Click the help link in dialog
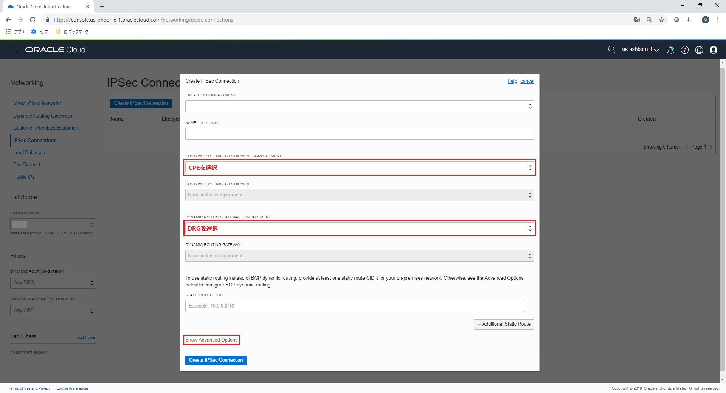The image size is (726, 393). pyautogui.click(x=512, y=81)
